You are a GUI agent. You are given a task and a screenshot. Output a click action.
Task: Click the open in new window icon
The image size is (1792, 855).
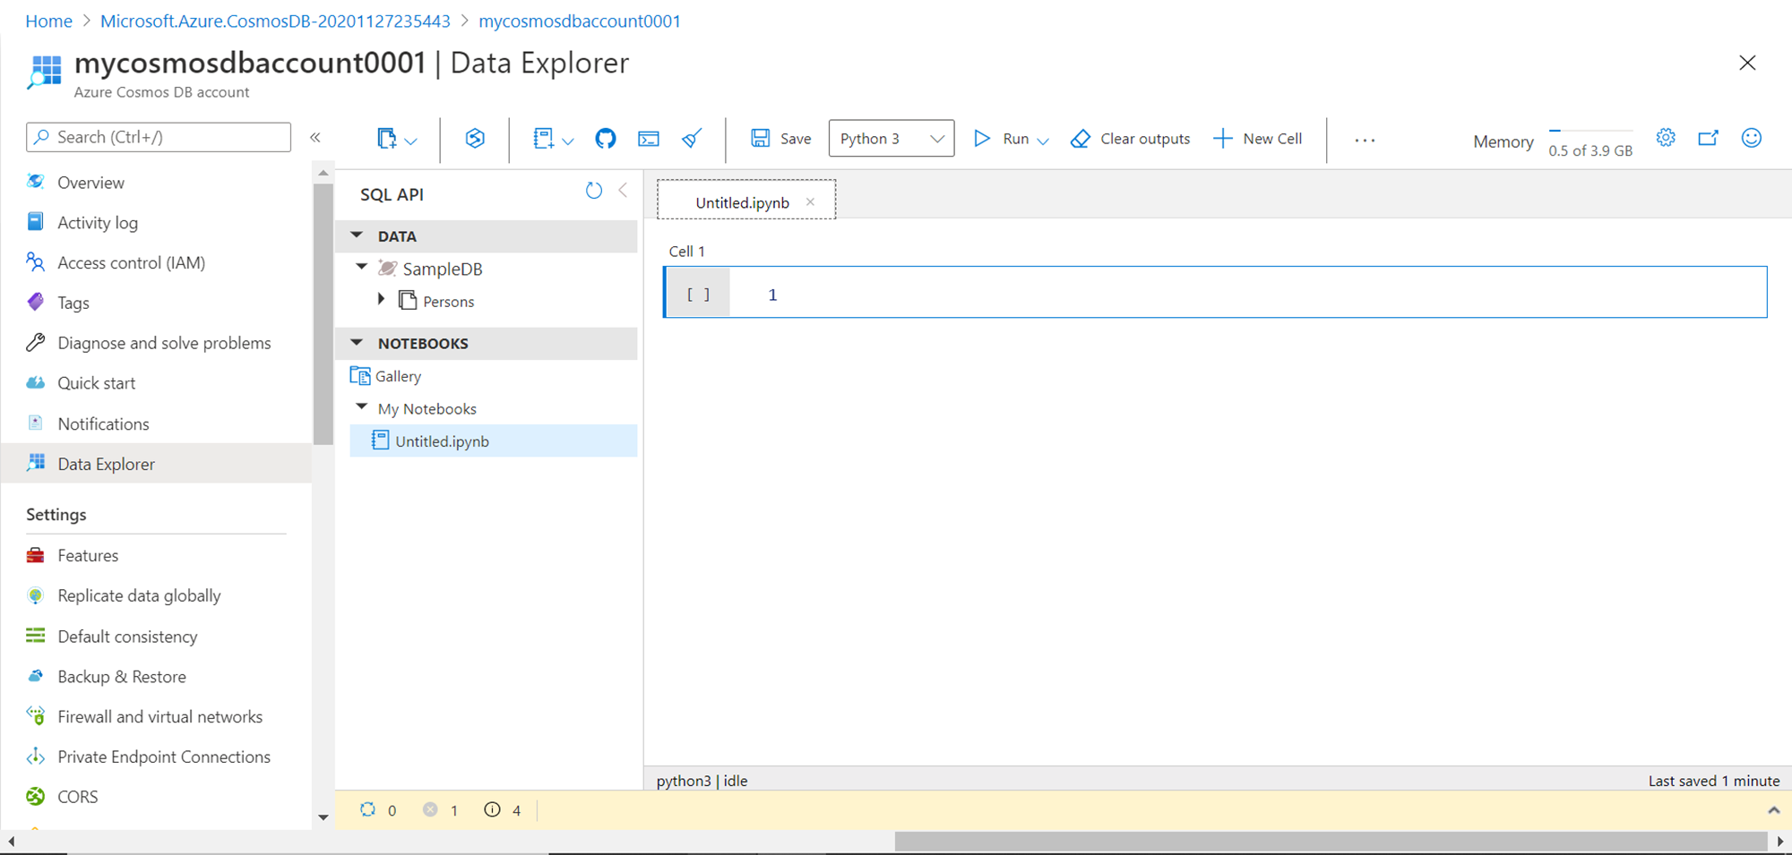(1708, 138)
